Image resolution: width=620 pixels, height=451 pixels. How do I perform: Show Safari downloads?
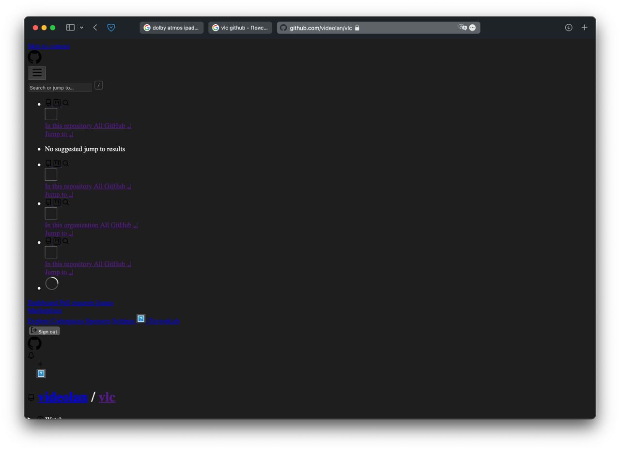pos(569,28)
